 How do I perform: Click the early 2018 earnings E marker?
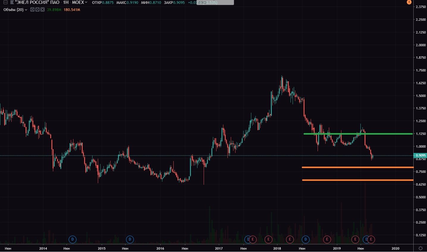click(289, 239)
